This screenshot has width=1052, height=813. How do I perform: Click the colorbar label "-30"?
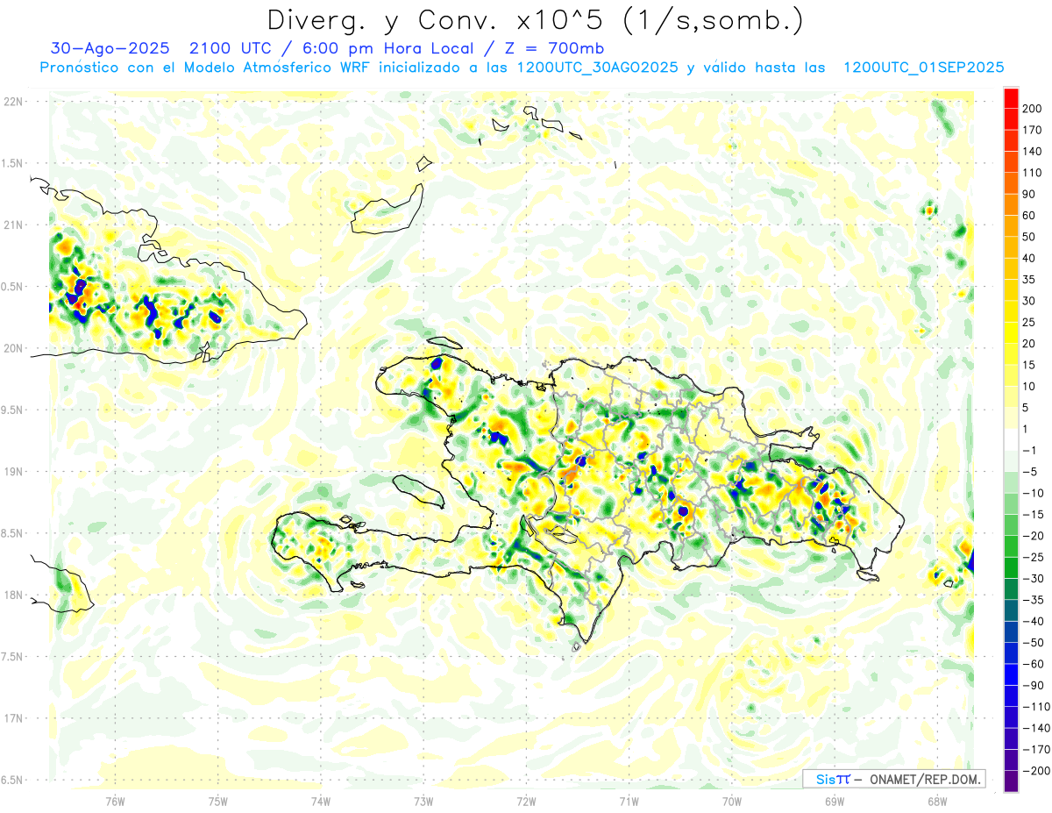pos(1033,579)
